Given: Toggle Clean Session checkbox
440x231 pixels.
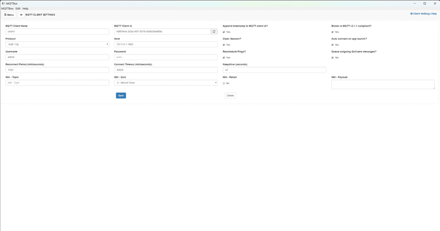Looking at the screenshot, I should pyautogui.click(x=224, y=45).
